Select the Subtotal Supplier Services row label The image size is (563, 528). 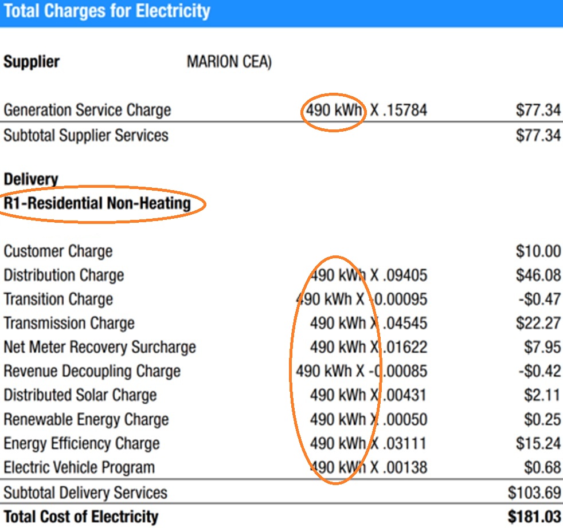tap(86, 136)
